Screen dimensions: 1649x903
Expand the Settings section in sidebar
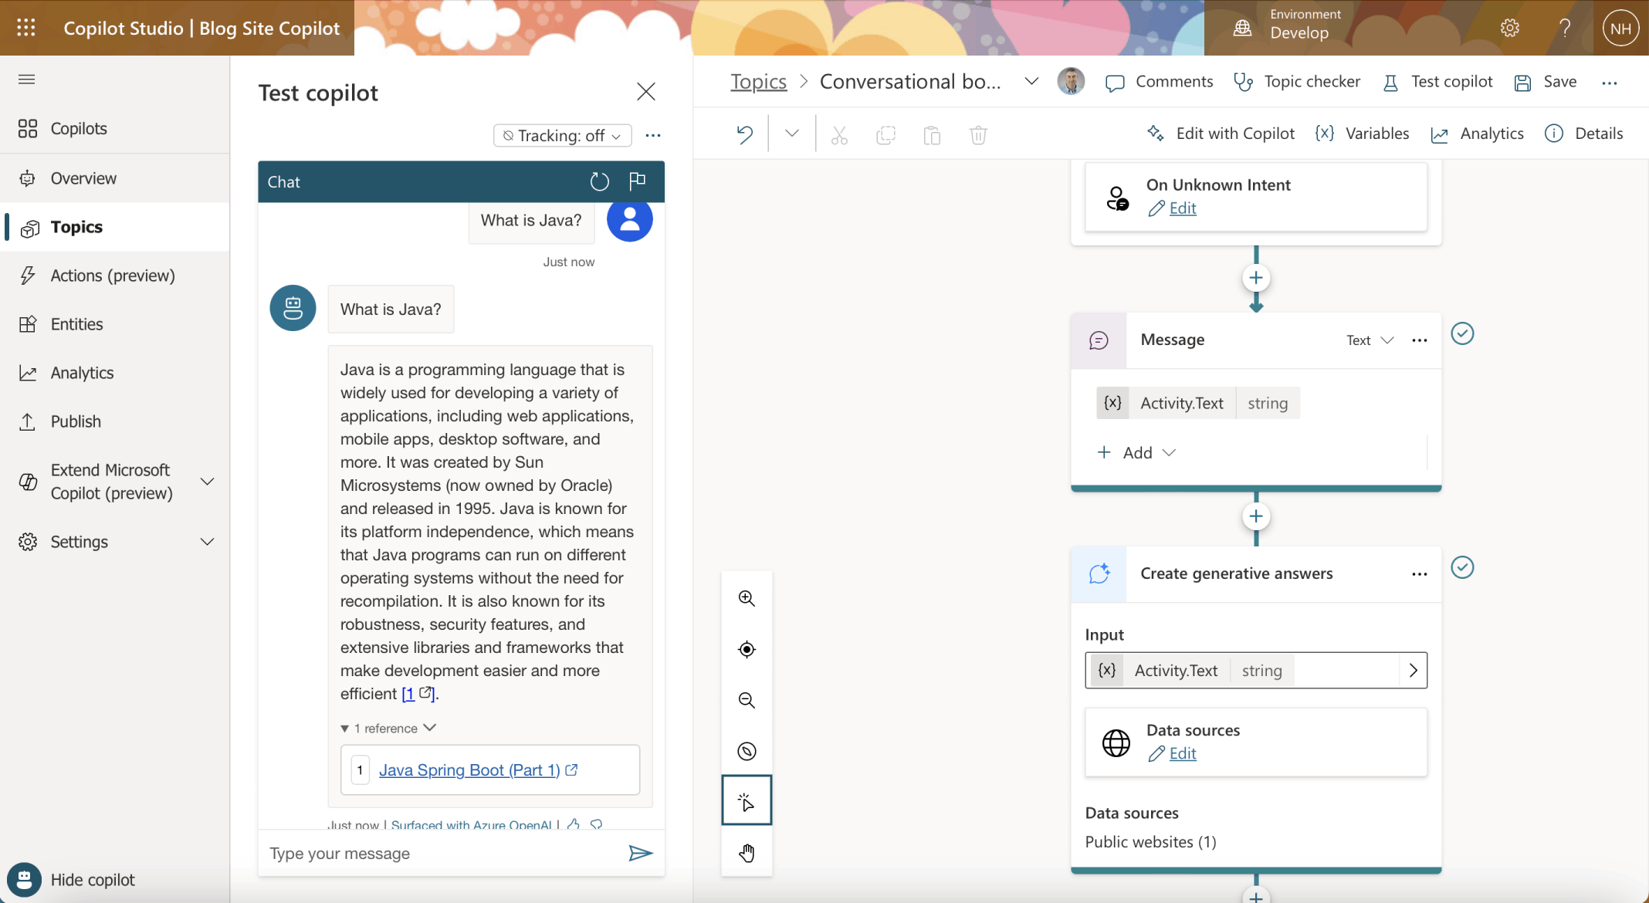click(x=207, y=542)
